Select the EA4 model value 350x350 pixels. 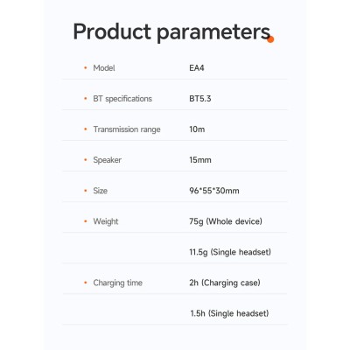coord(197,68)
